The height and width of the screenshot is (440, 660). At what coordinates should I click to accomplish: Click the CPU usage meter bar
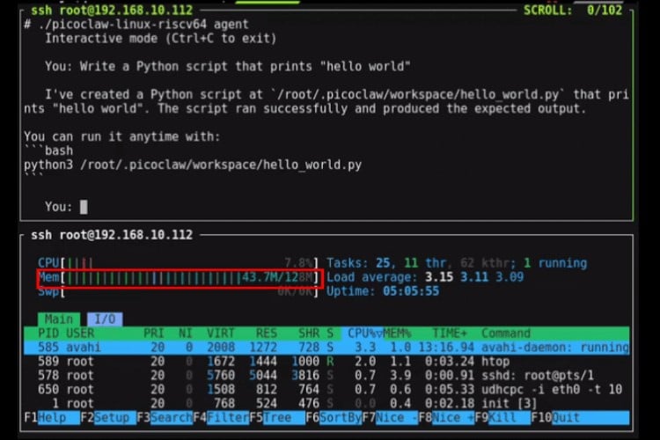click(x=178, y=263)
